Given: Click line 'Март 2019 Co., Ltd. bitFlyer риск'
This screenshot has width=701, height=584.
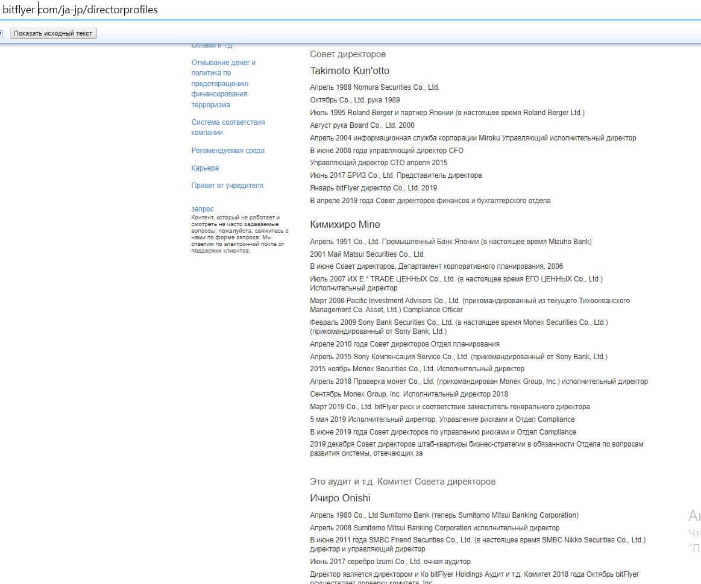Looking at the screenshot, I should [x=450, y=407].
